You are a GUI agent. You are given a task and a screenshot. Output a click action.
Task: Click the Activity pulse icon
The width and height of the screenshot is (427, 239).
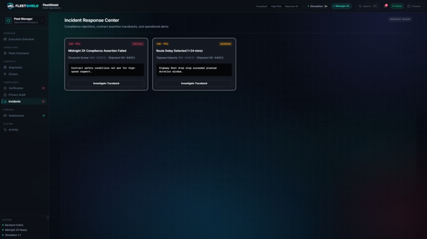tap(5, 130)
